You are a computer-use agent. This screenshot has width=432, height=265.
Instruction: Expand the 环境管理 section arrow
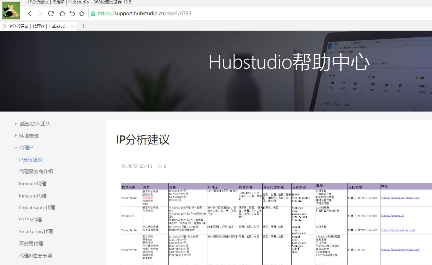click(16, 135)
